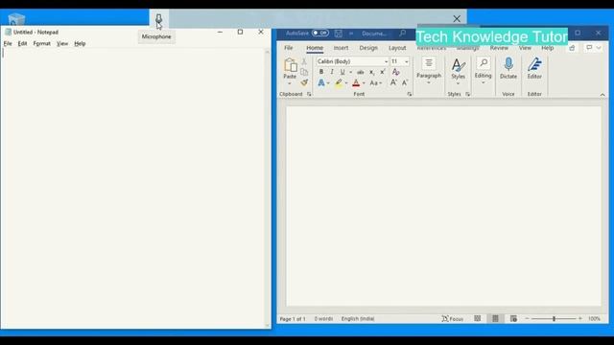This screenshot has width=614, height=345.
Task: Open the Paragraph group in Word
Action: pyautogui.click(x=429, y=71)
